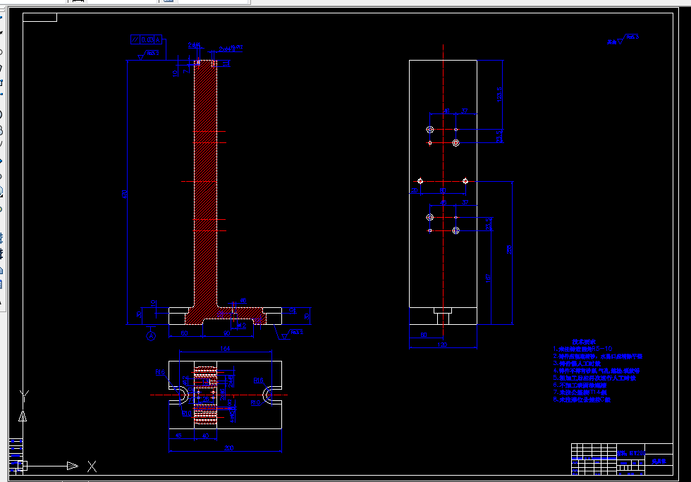Select the lower 23.5 dimension

pos(488,224)
